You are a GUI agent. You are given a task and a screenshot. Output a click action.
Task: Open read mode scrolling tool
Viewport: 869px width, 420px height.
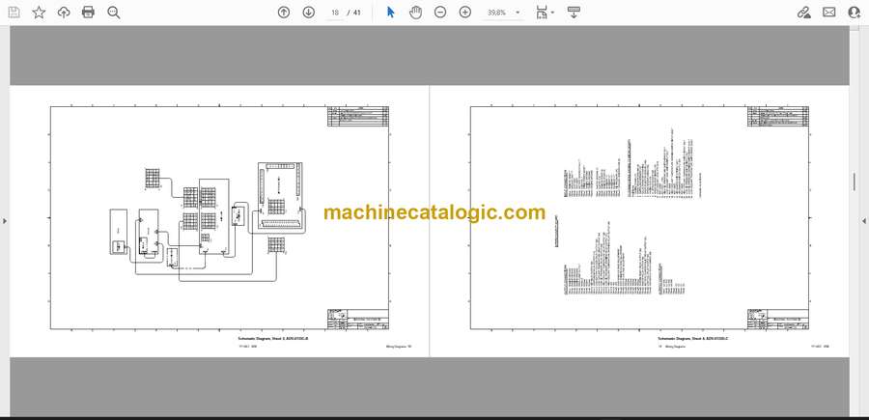click(x=574, y=13)
